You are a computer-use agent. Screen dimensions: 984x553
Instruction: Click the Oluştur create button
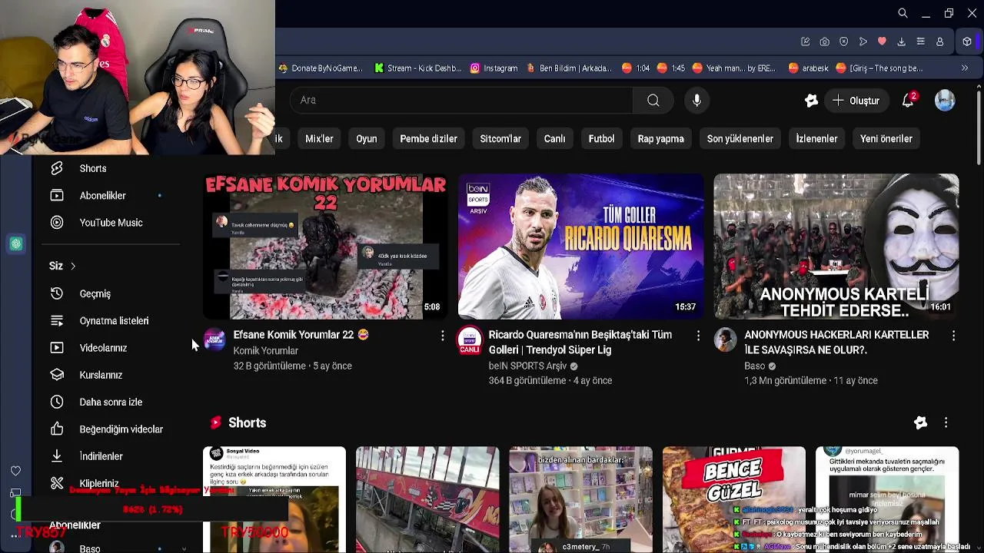point(856,101)
